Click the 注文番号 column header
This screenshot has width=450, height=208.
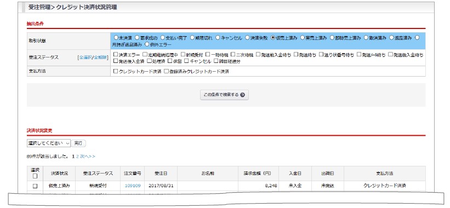click(x=132, y=174)
